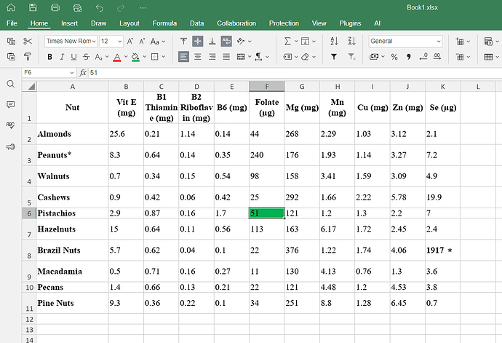The image size is (502, 343).
Task: Select the Brazil Nuts cell
Action: tap(72, 250)
